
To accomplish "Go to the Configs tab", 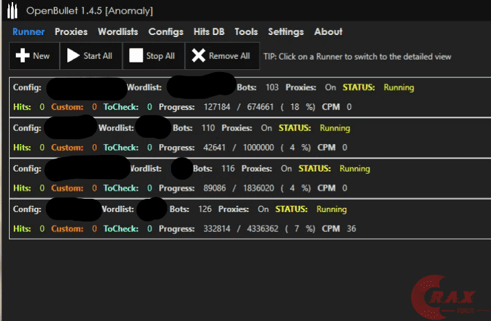I will coord(165,32).
